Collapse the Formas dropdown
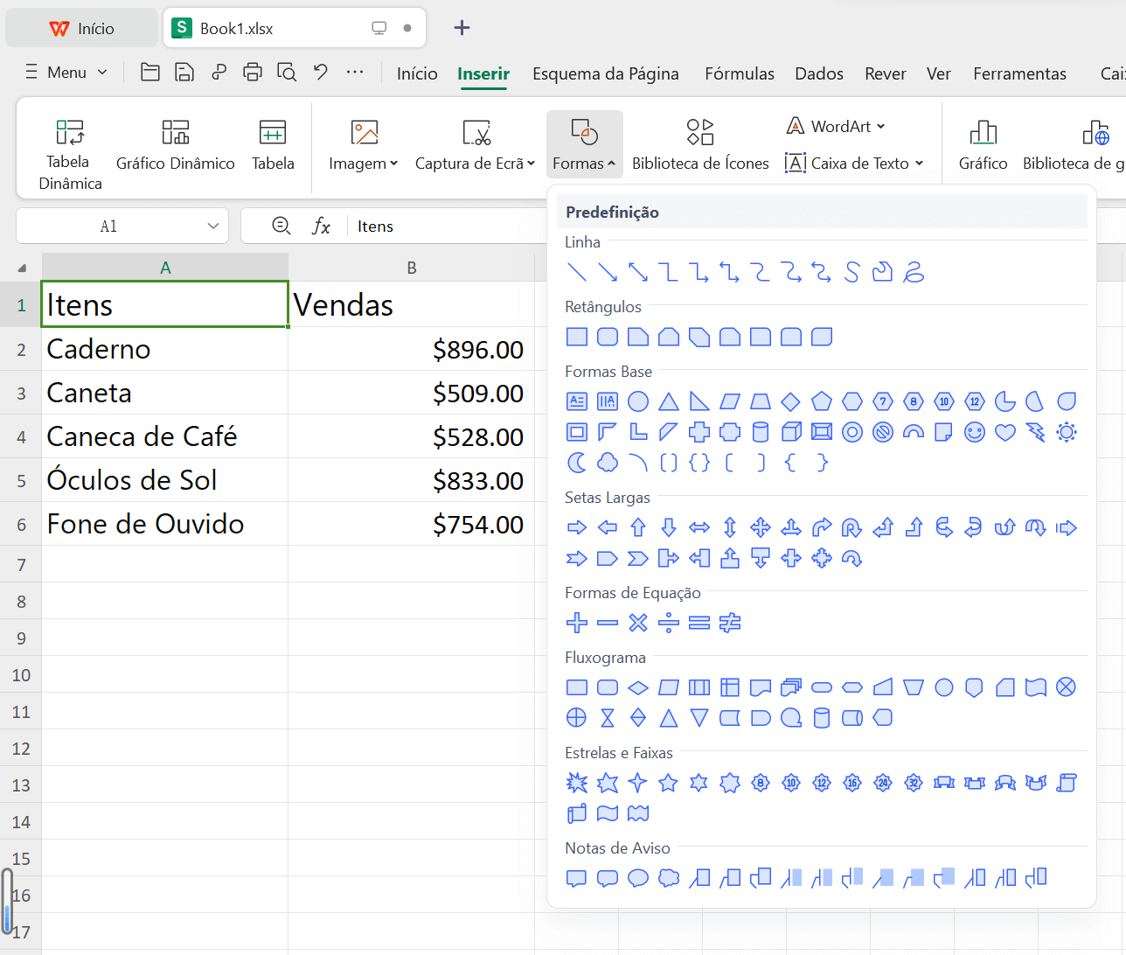Image resolution: width=1126 pixels, height=955 pixels. (584, 145)
